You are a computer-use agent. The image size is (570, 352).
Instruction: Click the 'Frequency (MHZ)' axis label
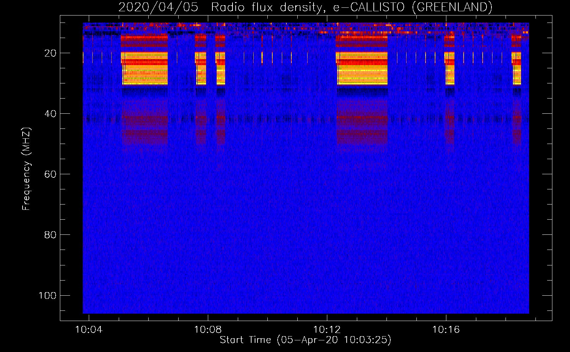(26, 169)
